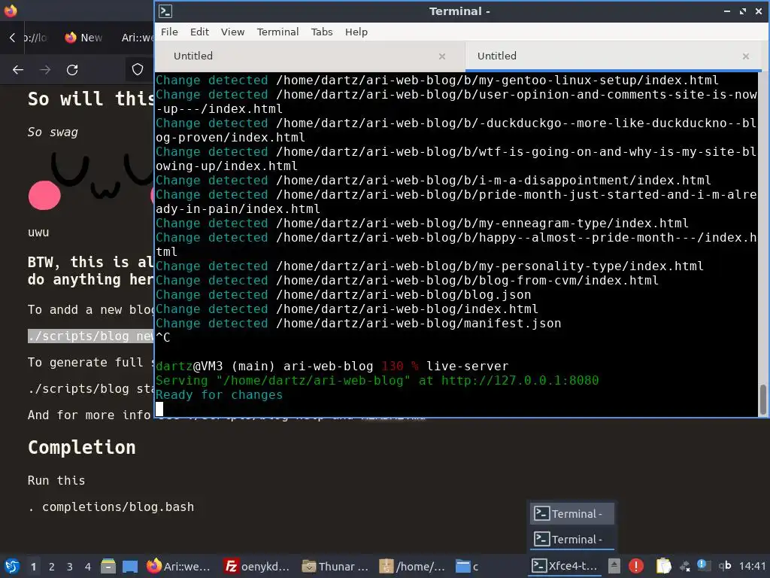Click the blue desktop launcher in panel
This screenshot has width=770, height=578.
tap(130, 567)
